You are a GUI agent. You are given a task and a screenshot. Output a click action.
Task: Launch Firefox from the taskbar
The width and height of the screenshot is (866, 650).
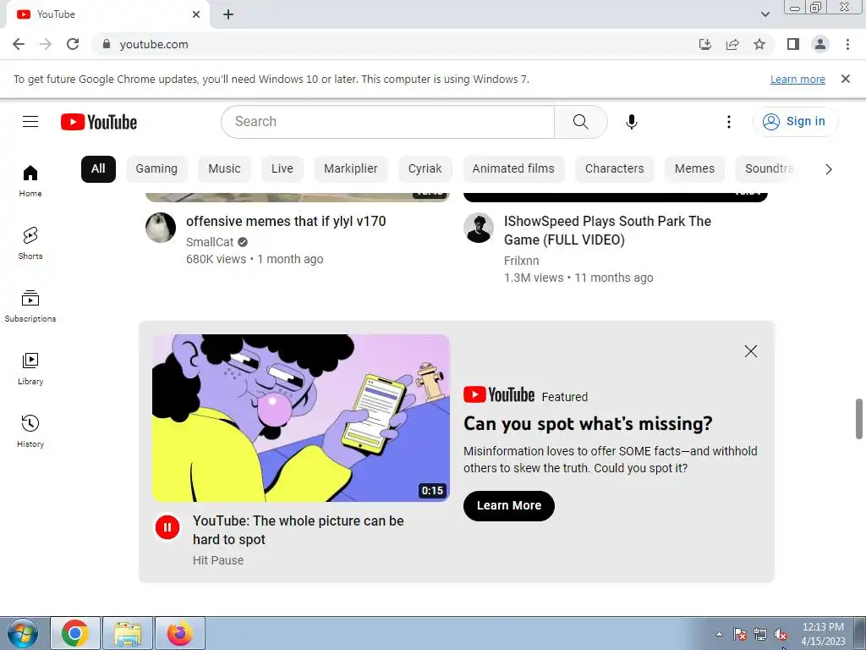click(180, 633)
